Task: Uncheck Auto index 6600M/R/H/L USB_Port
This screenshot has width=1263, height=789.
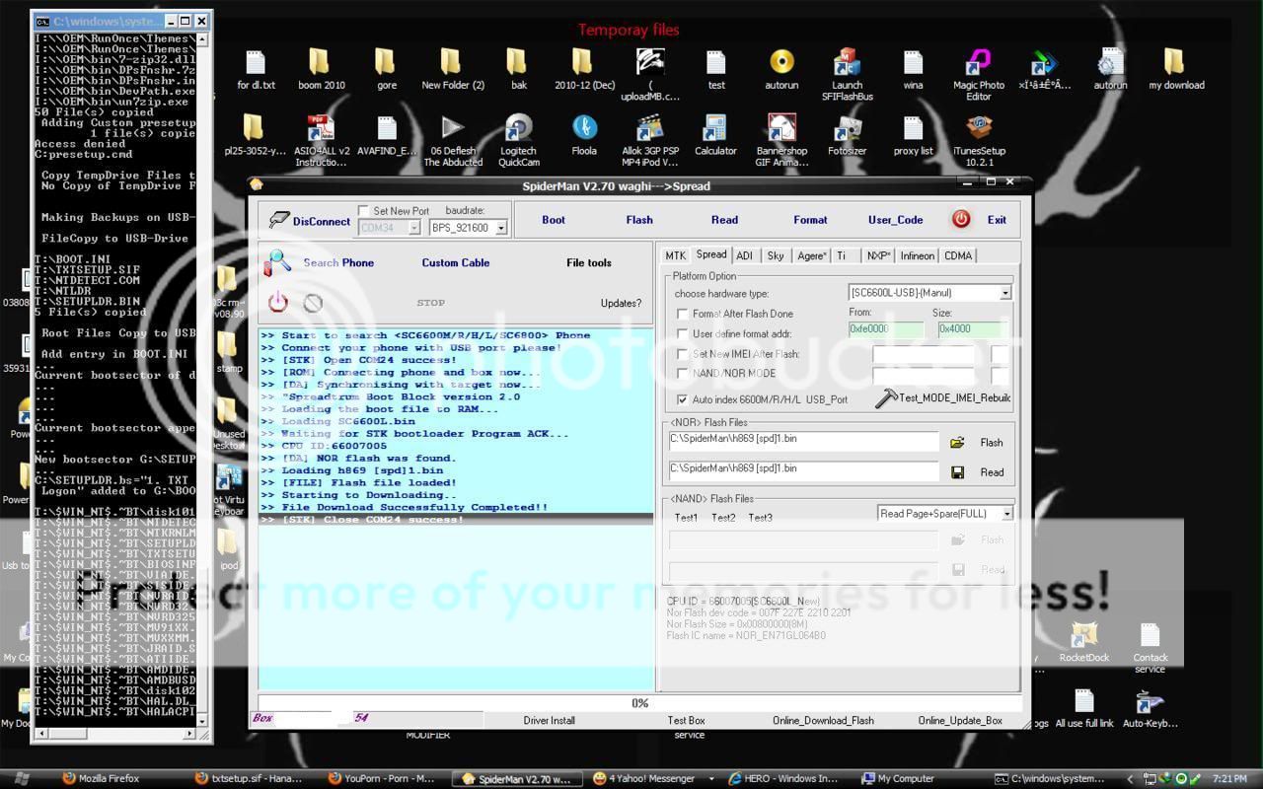Action: tap(682, 399)
